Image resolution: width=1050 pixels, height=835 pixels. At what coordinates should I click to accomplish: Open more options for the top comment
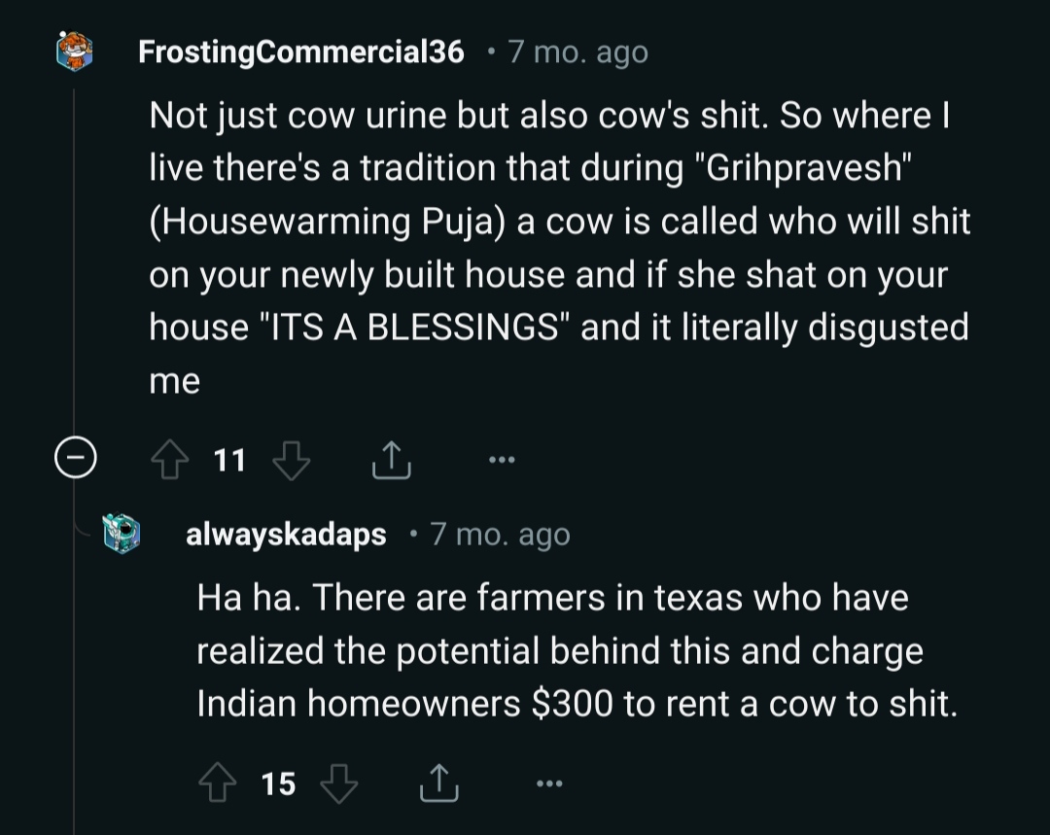[x=502, y=459]
